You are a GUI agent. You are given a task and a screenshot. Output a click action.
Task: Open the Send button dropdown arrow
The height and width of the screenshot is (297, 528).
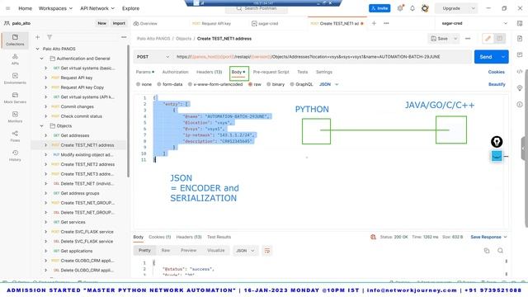point(503,57)
